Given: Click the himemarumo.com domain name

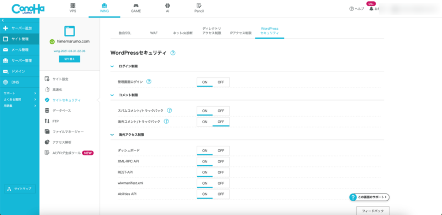Looking at the screenshot, I should (73, 41).
